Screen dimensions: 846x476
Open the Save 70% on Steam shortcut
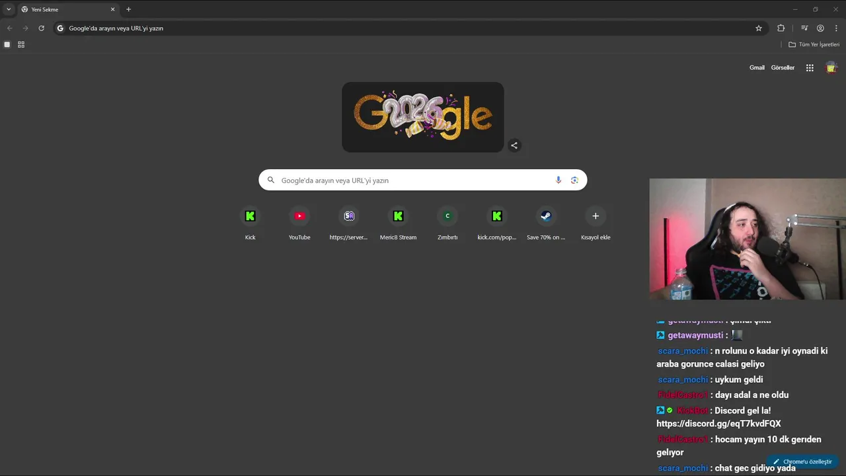click(546, 223)
